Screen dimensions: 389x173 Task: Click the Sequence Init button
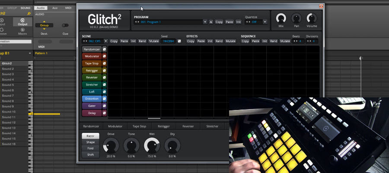[265, 41]
